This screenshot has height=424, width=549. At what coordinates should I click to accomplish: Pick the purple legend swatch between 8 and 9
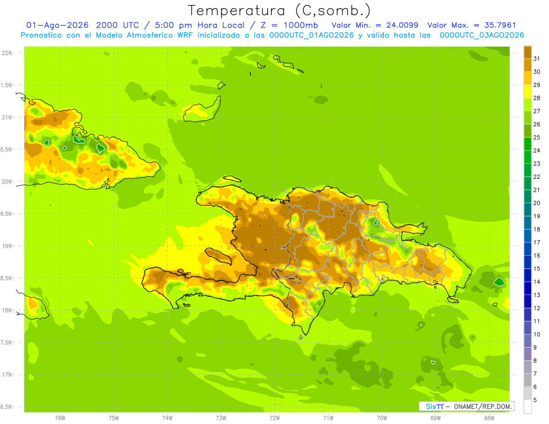coord(527,354)
